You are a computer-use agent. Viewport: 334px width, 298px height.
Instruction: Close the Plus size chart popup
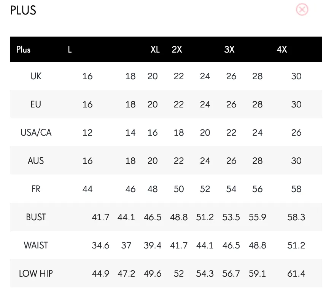[302, 10]
